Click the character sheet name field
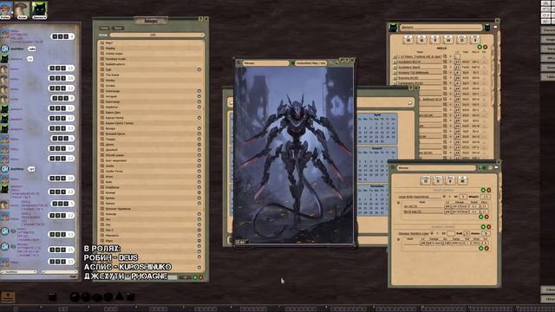The image size is (555, 312). point(441,27)
